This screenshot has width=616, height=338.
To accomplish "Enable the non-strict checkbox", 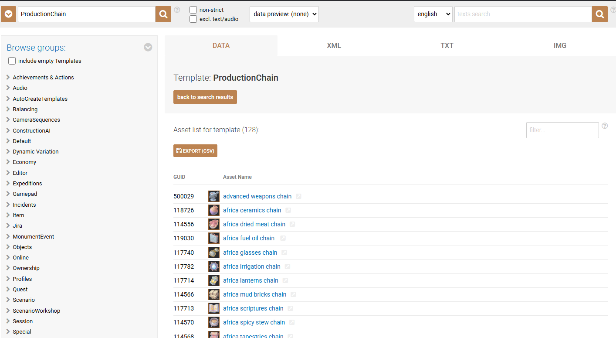I will pos(192,10).
